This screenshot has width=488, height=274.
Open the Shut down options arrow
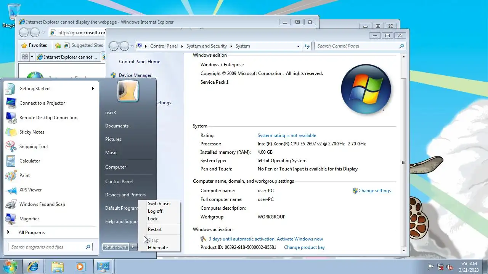(x=133, y=247)
